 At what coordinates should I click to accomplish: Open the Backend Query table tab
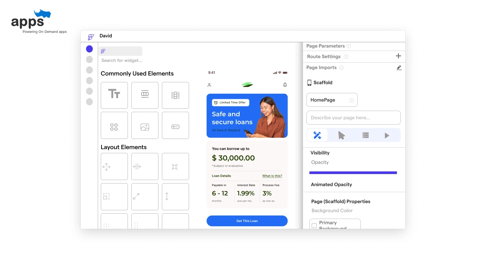(365, 135)
